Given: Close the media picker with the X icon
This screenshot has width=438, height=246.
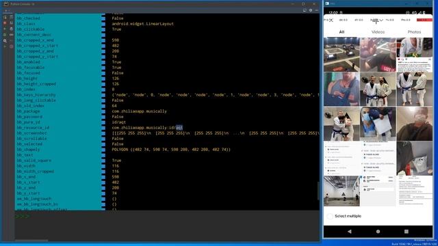Looking at the screenshot, I should tap(331, 20).
